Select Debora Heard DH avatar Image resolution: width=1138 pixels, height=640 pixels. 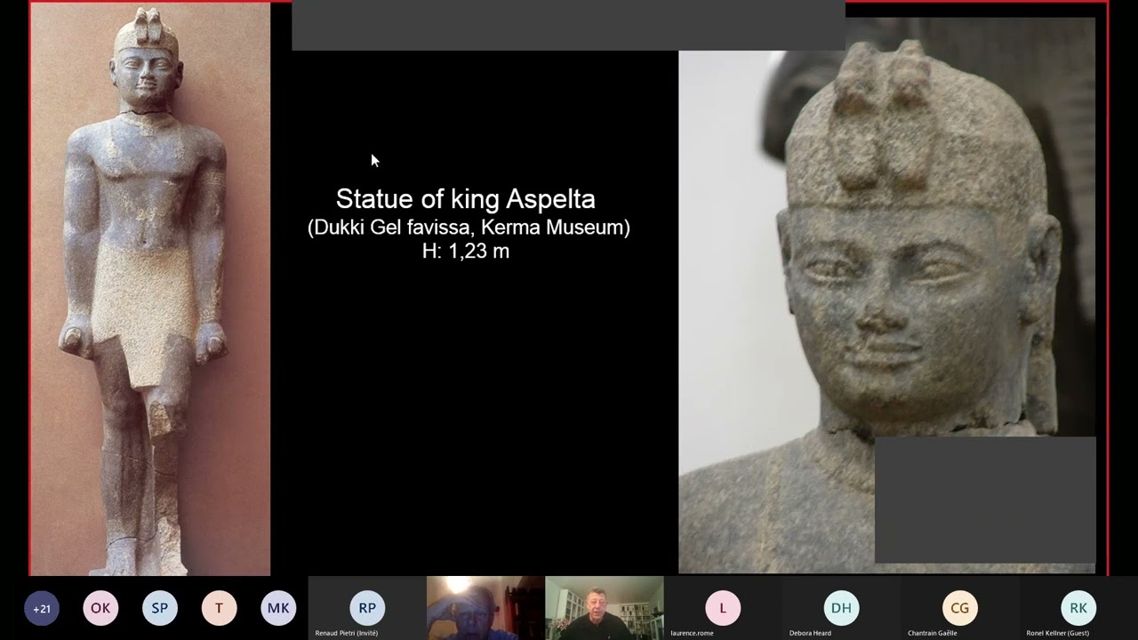pos(841,608)
